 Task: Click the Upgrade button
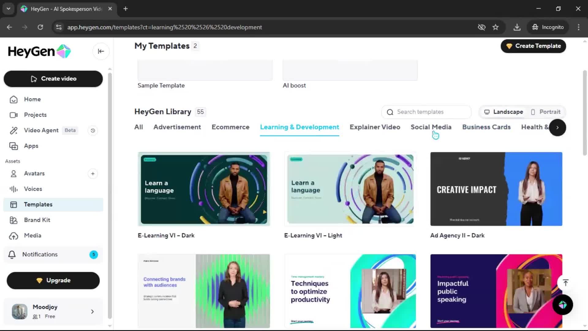pos(53,280)
